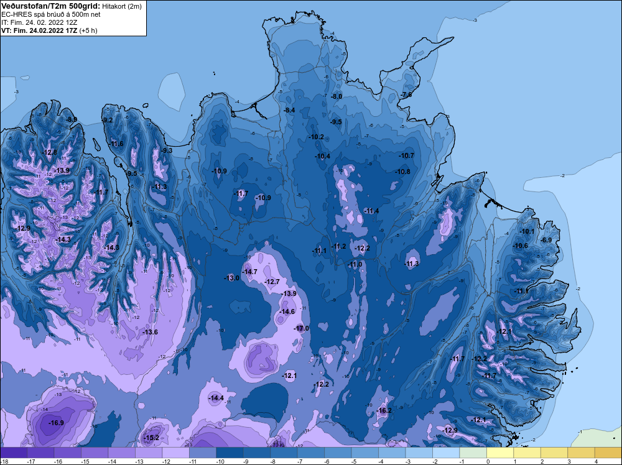This screenshot has height=465, width=622.
Task: Click the -9.2 temperature value
Action: coord(107,120)
